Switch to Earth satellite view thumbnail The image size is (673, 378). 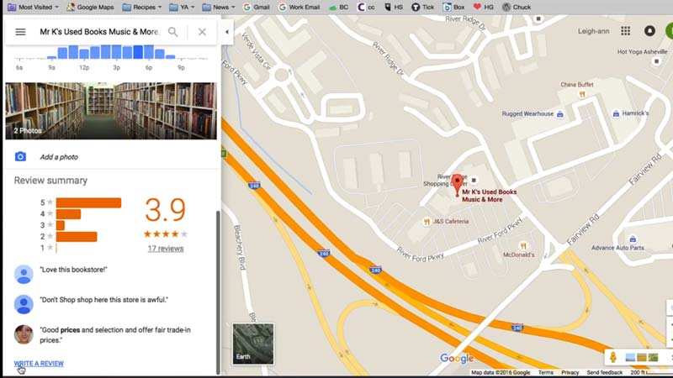tap(253, 344)
